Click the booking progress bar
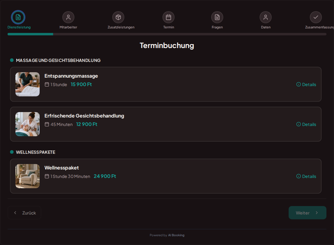This screenshot has width=334, height=245. 167,34
